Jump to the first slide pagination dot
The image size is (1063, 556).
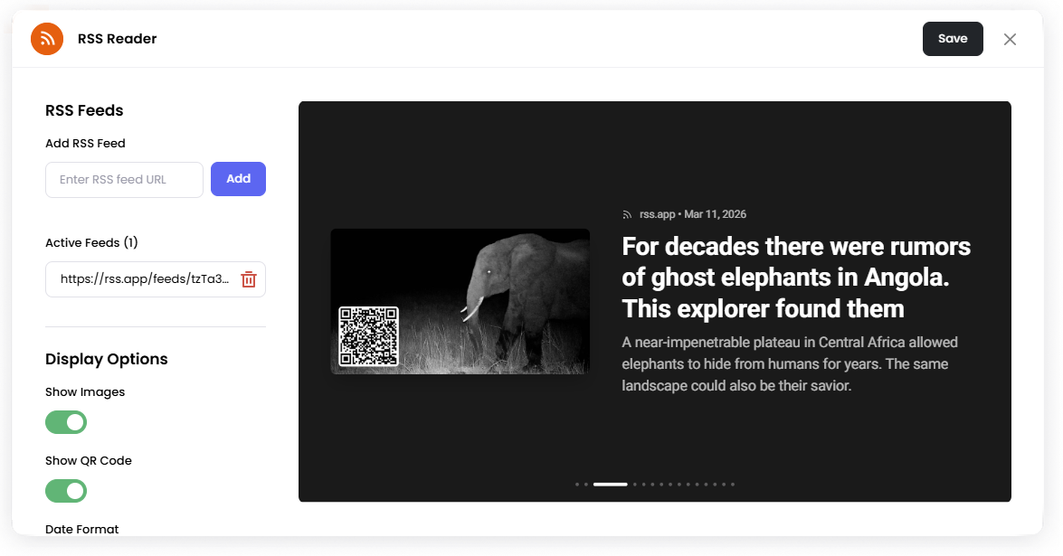[x=577, y=485]
